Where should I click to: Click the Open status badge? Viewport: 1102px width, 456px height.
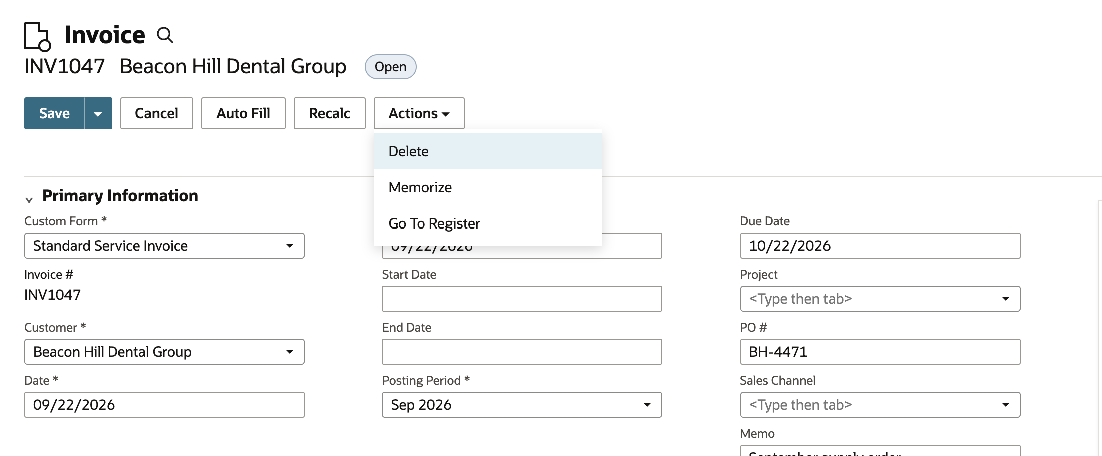tap(391, 67)
